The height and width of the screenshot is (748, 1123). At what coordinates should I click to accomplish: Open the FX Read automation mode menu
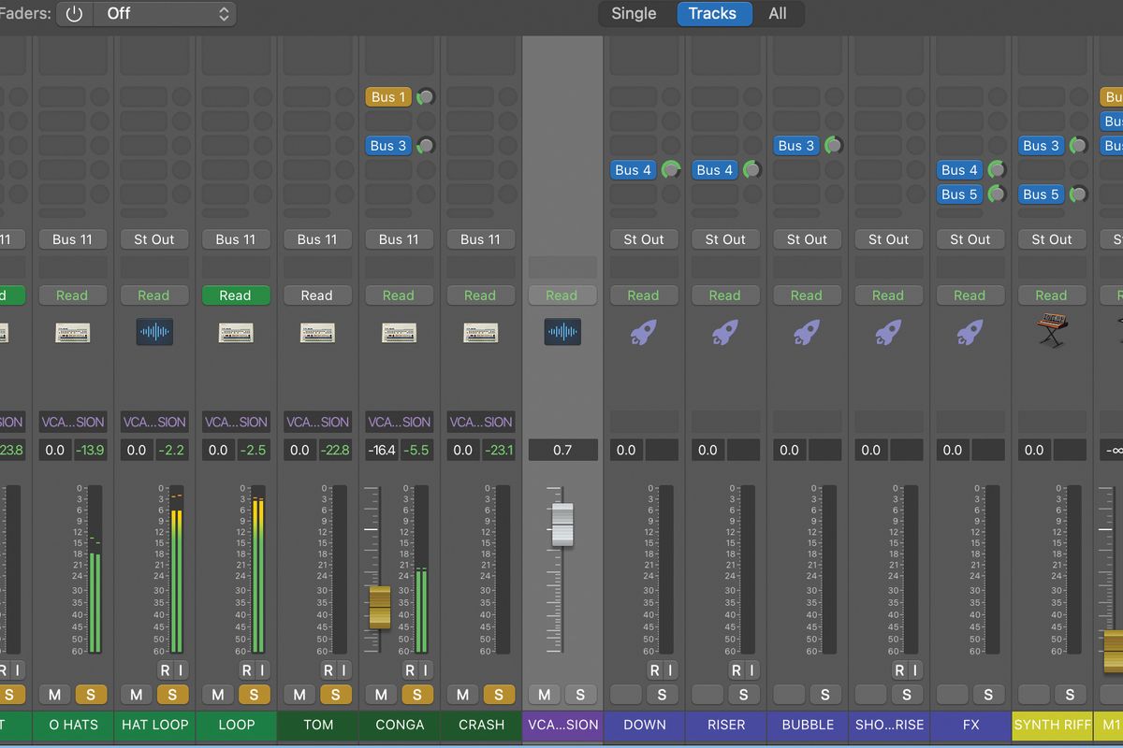pyautogui.click(x=970, y=295)
